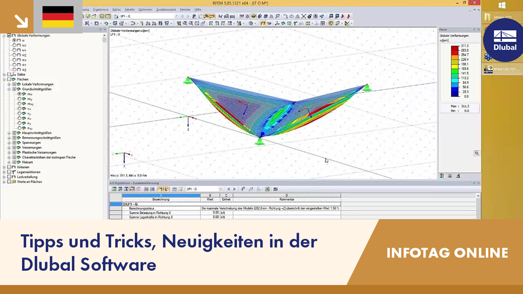523x294 pixels.
Task: Enable the Stäbe checkbox
Action: (9, 75)
